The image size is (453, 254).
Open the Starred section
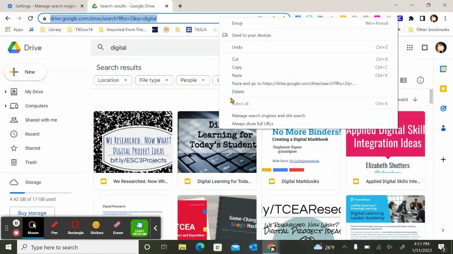[x=33, y=148]
